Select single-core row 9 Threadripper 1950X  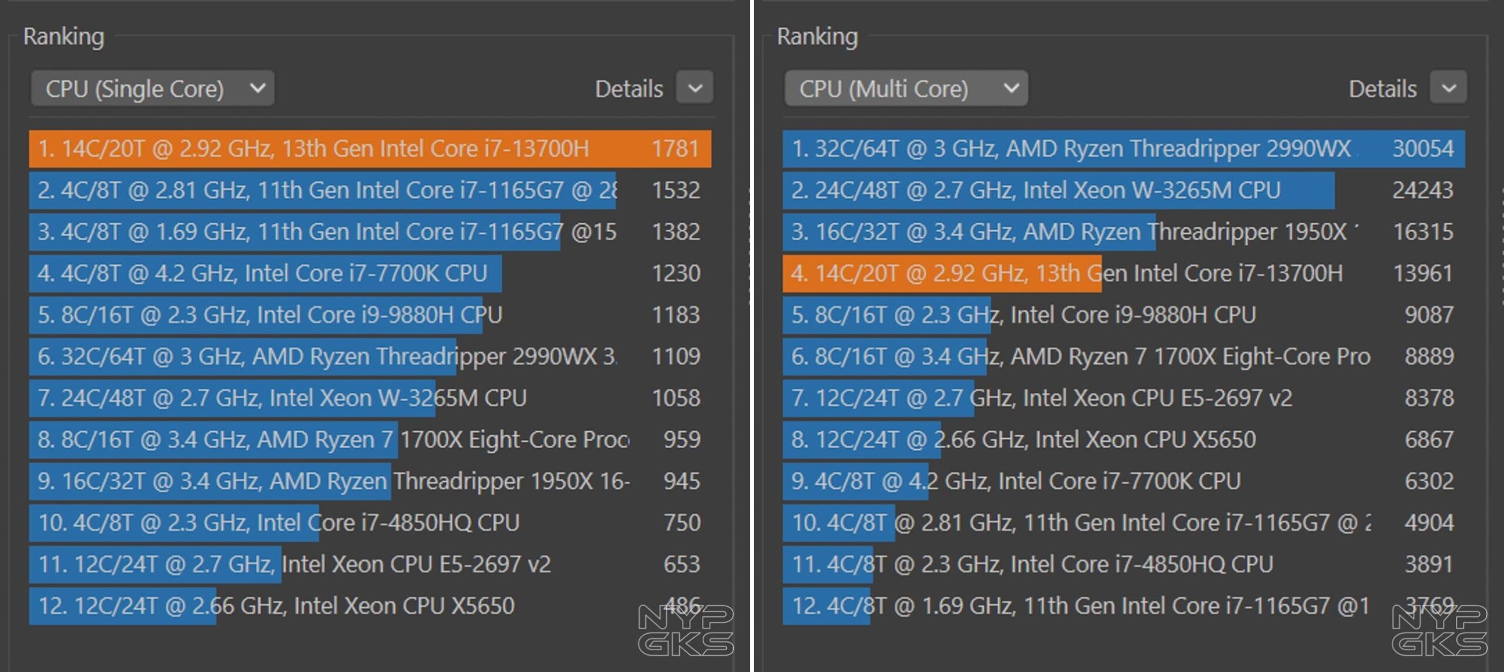370,482
